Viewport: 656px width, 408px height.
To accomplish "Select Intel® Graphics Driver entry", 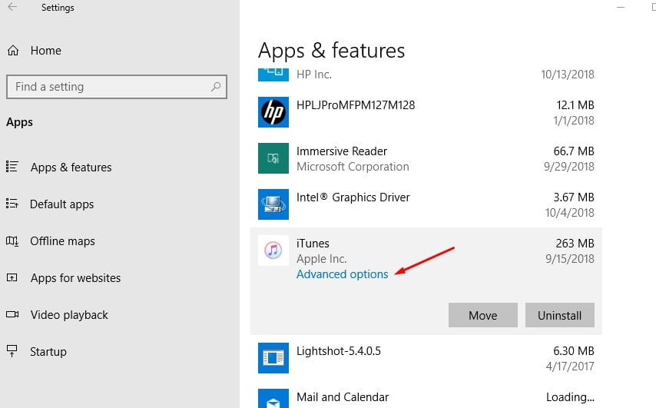I will click(353, 197).
